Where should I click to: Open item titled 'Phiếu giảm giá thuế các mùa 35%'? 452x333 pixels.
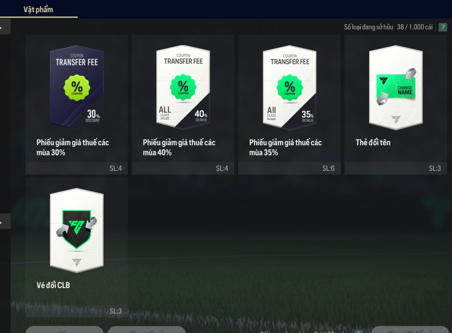(x=285, y=147)
